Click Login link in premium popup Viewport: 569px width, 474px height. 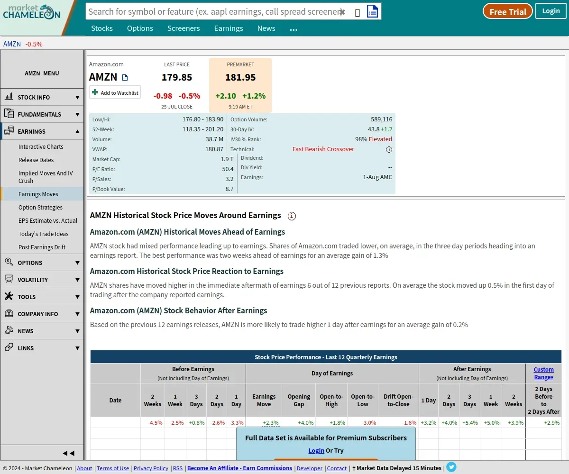pyautogui.click(x=316, y=450)
